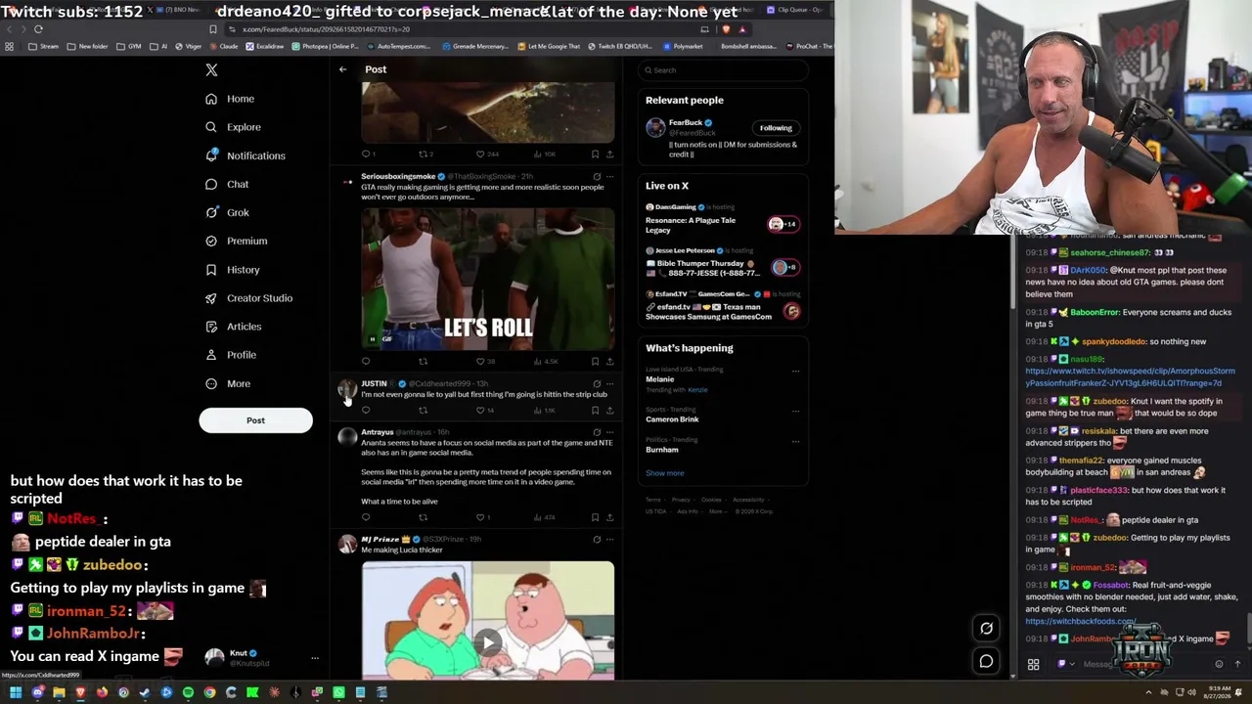Expand the More menu in sidebar

click(228, 383)
